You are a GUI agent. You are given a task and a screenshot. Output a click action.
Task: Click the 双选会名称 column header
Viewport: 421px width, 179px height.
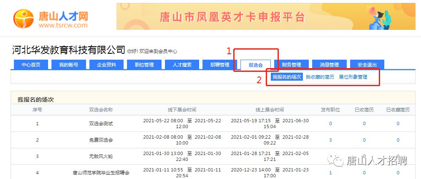[101, 110]
